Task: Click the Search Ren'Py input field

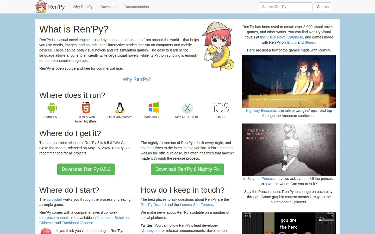Action: point(286,7)
